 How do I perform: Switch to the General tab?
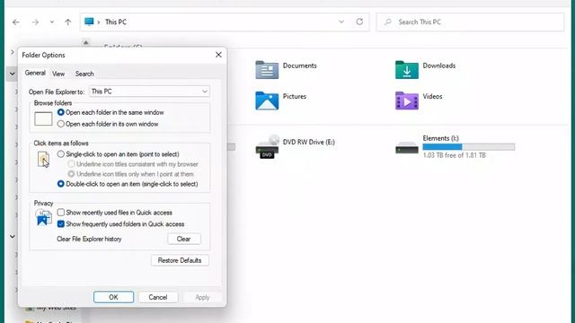click(x=35, y=73)
